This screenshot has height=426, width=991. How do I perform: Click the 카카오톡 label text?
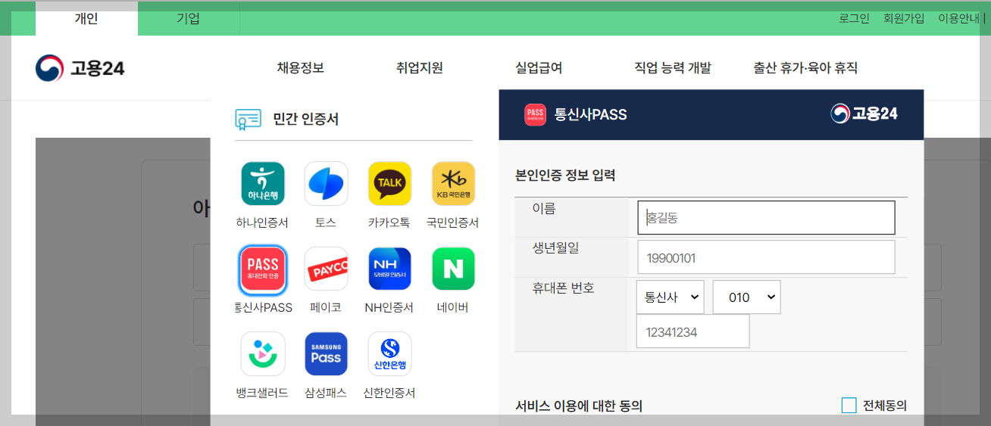(389, 222)
